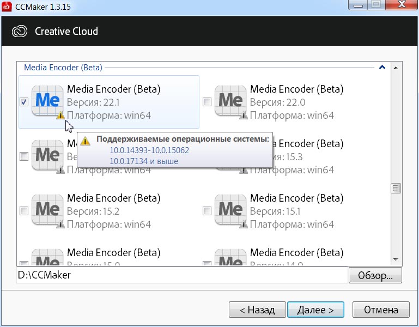Click the Creative Cloud logo icon

20,31
